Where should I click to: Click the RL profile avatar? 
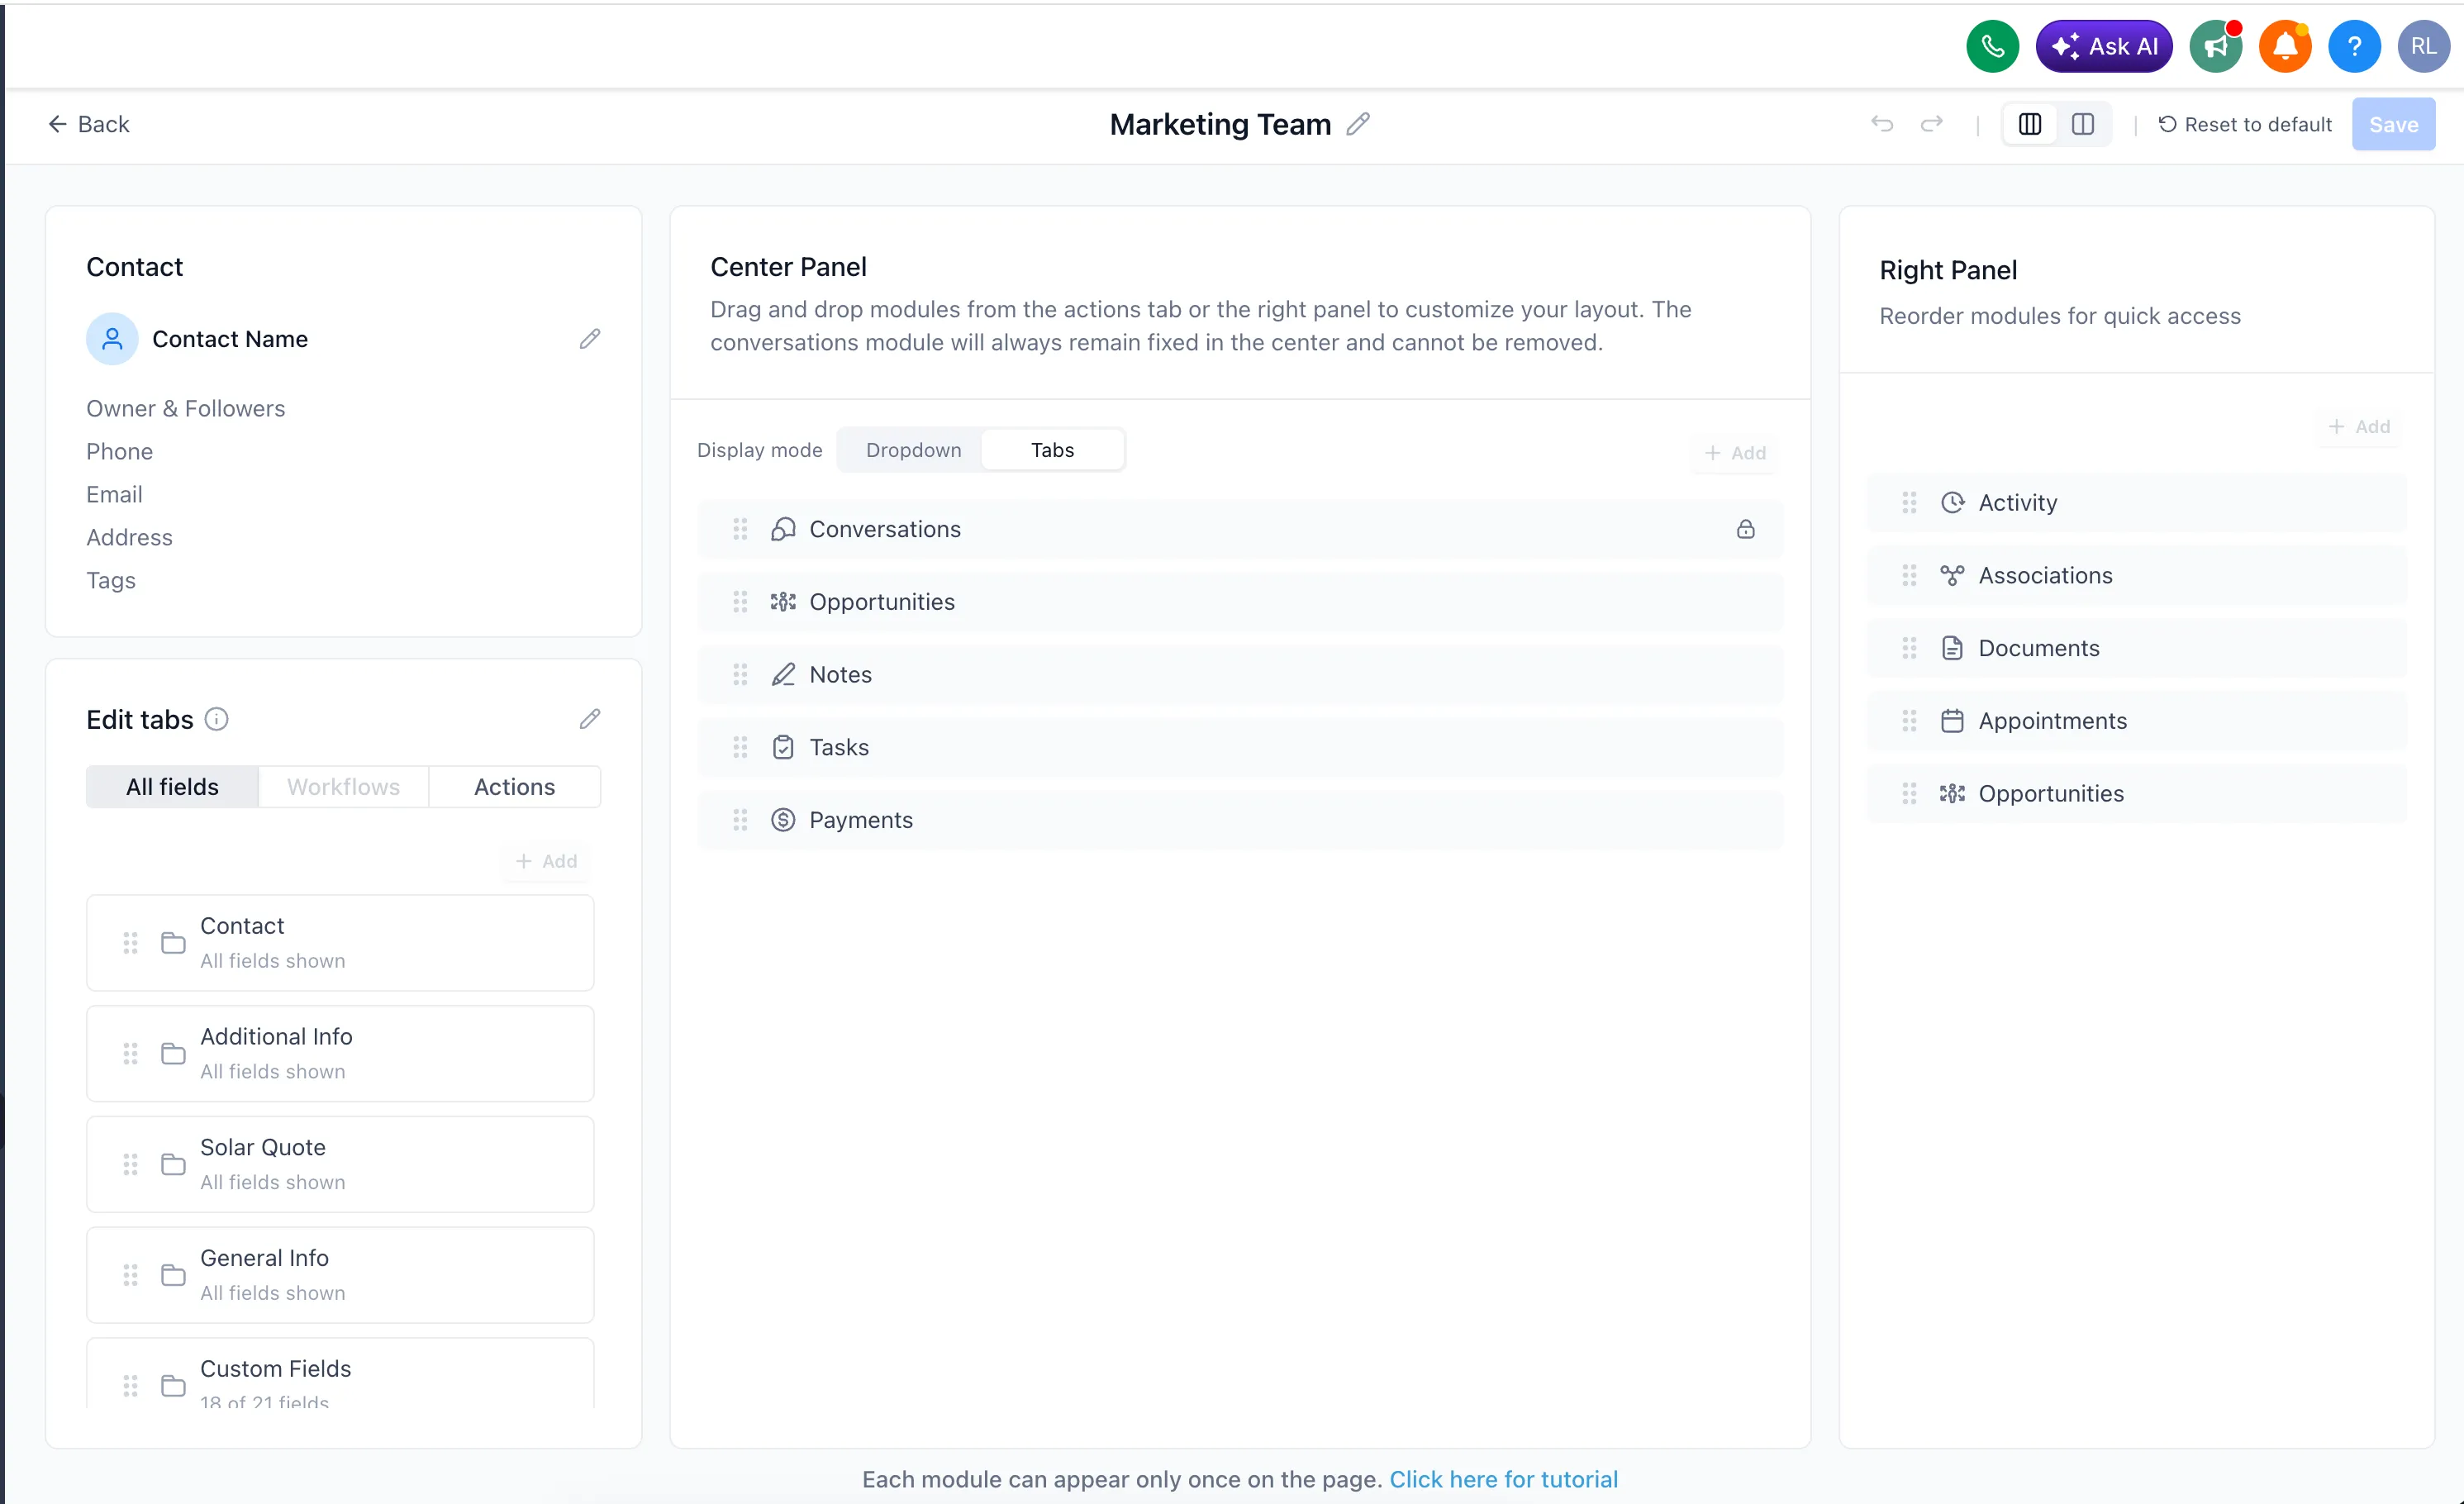(x=2424, y=46)
